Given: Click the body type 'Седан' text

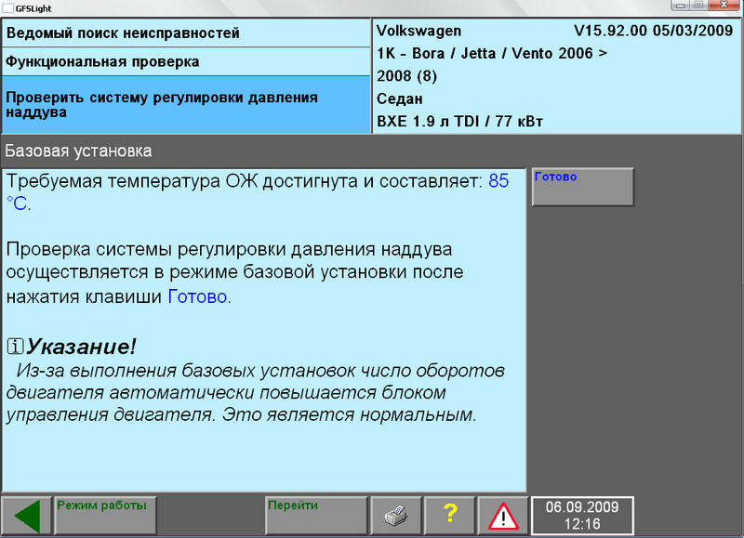Looking at the screenshot, I should coord(400,98).
